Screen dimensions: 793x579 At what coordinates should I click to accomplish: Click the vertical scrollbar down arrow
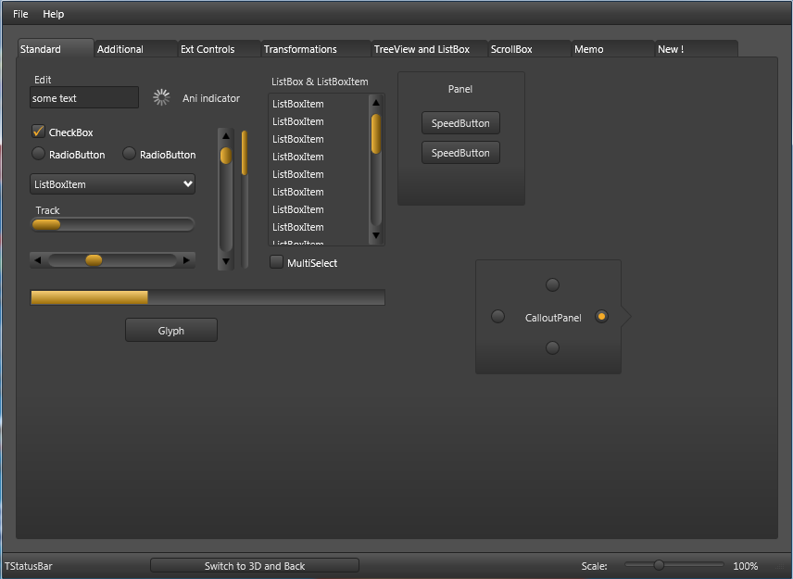(x=226, y=261)
